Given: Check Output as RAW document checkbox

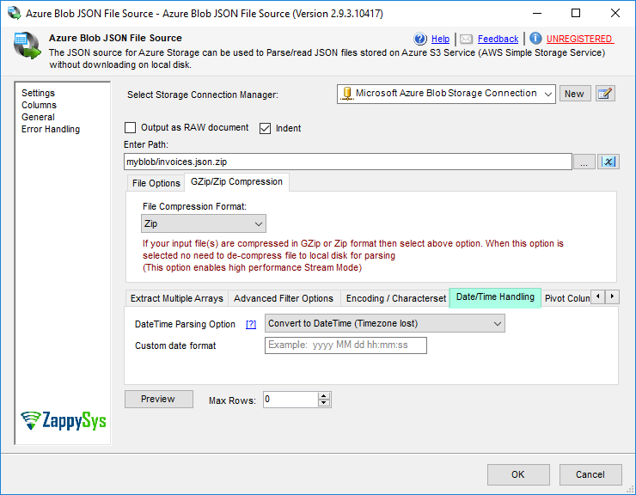Looking at the screenshot, I should click(130, 128).
